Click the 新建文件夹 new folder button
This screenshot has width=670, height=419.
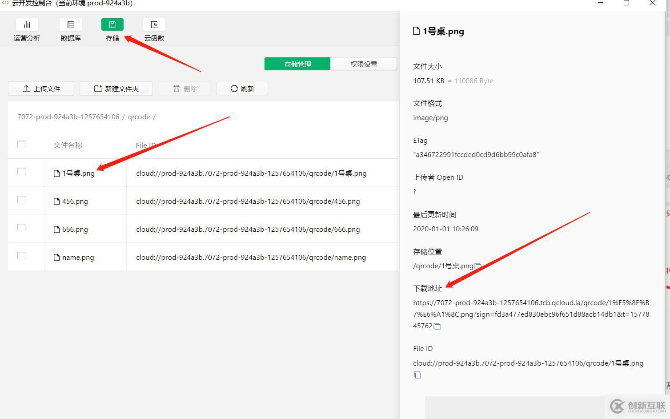pyautogui.click(x=116, y=89)
